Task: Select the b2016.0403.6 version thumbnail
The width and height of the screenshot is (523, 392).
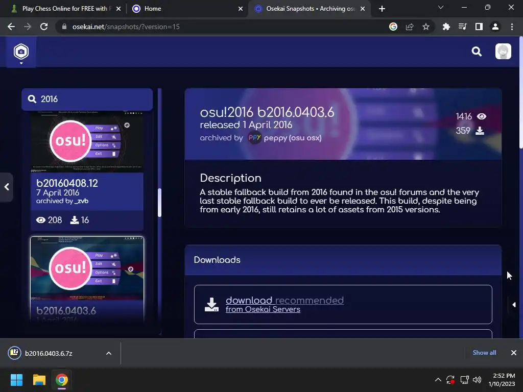Action: click(x=87, y=268)
